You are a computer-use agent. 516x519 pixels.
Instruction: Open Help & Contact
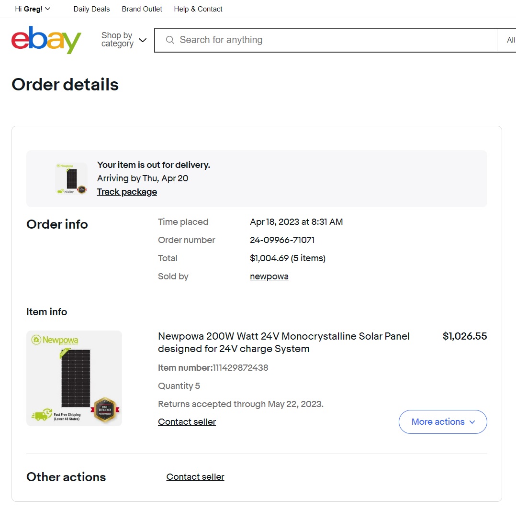tap(198, 9)
